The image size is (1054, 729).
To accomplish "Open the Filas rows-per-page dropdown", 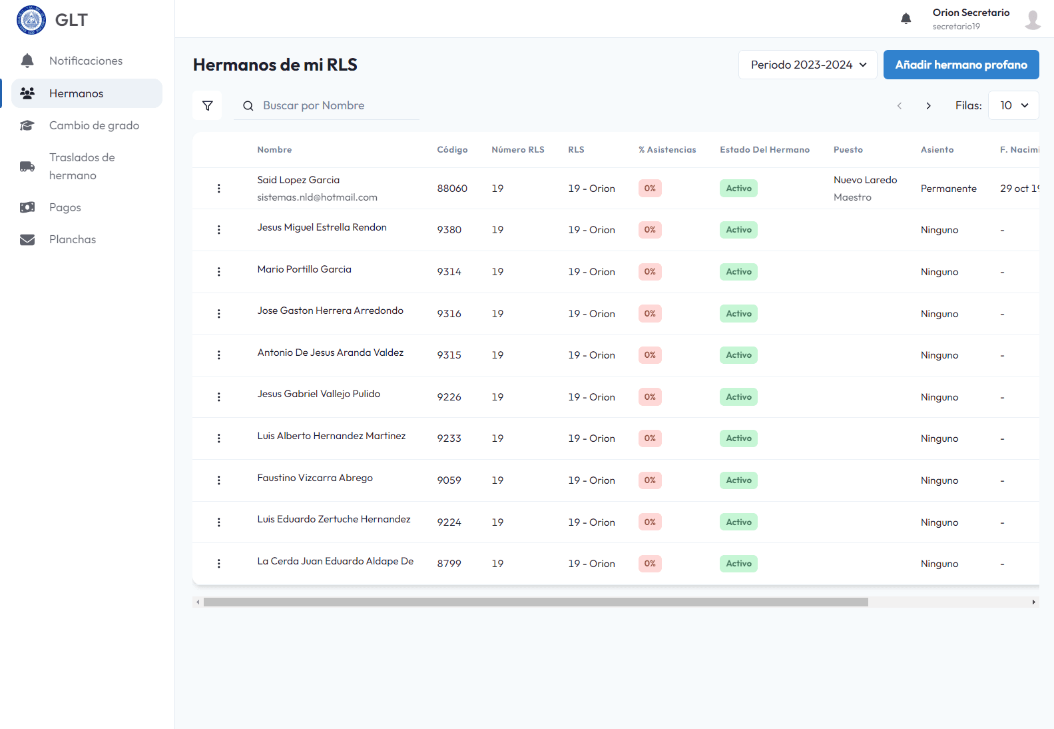I will 1013,105.
